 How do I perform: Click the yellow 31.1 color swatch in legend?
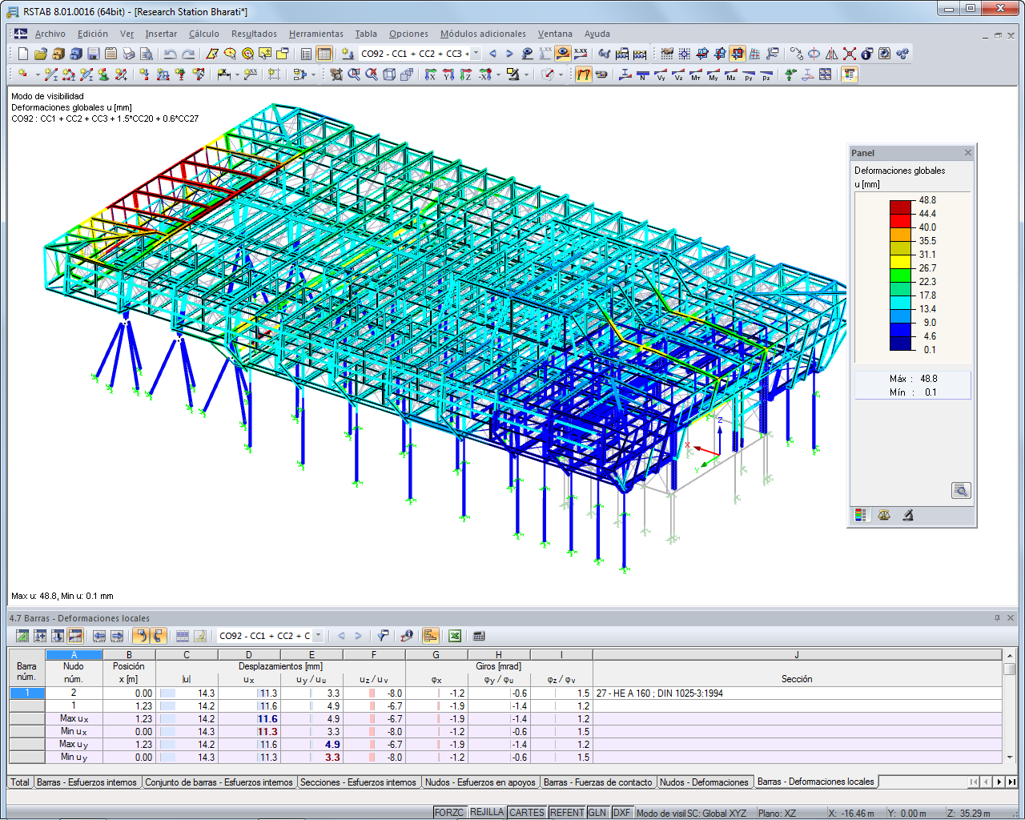pyautogui.click(x=901, y=261)
